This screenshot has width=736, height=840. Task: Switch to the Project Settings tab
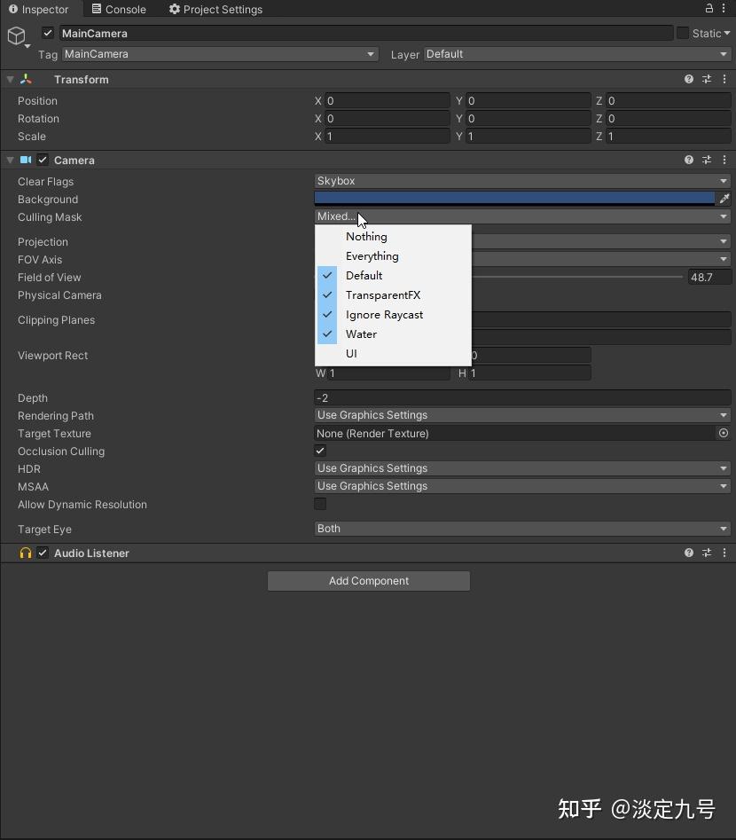tap(215, 9)
